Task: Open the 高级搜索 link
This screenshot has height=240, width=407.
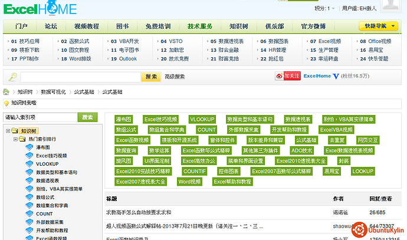Action: click(175, 77)
